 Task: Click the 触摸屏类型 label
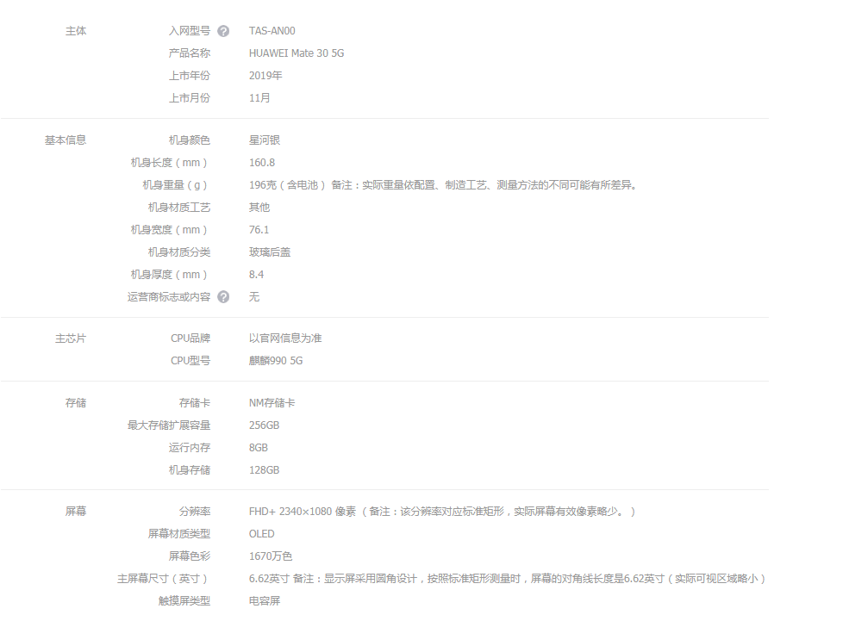[x=184, y=601]
